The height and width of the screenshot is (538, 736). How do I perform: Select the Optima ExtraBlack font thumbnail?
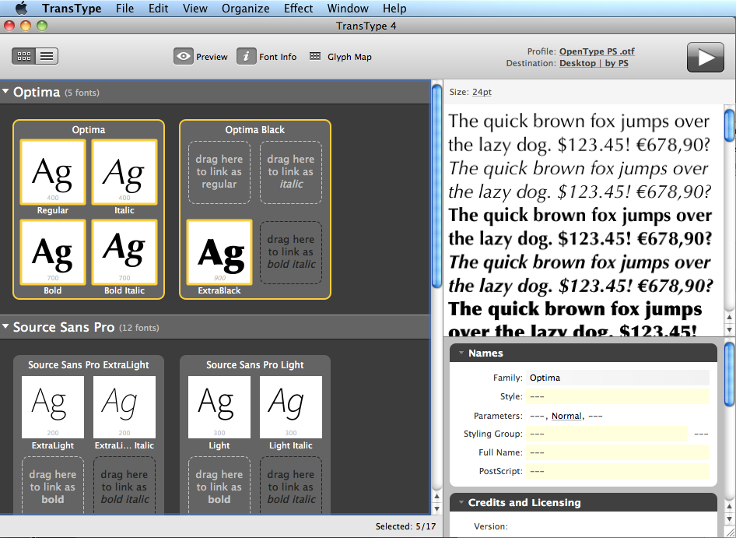[x=219, y=252]
